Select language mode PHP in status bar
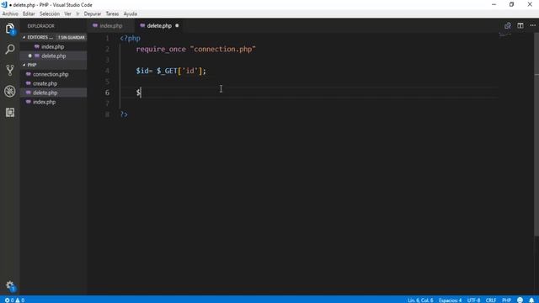Image resolution: width=539 pixels, height=303 pixels. (x=506, y=300)
